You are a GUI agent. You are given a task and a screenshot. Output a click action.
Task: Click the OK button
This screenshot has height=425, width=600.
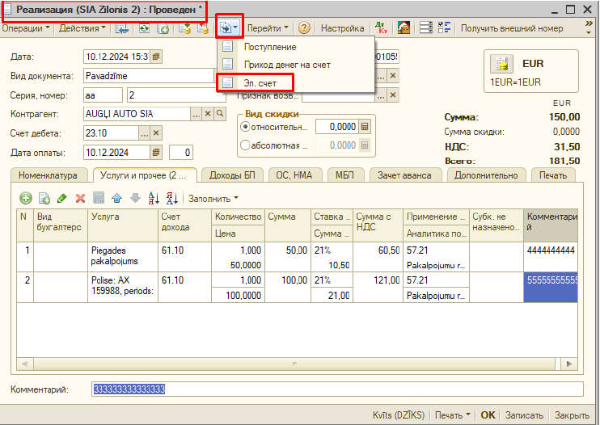[x=488, y=414]
